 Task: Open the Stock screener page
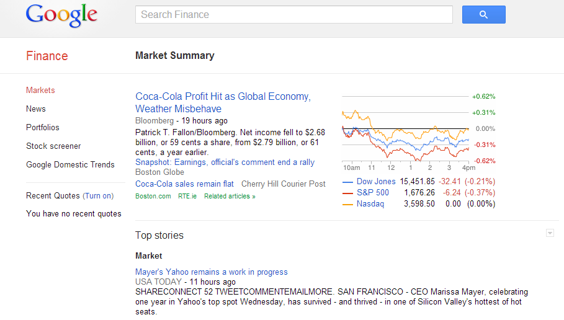[x=53, y=146]
